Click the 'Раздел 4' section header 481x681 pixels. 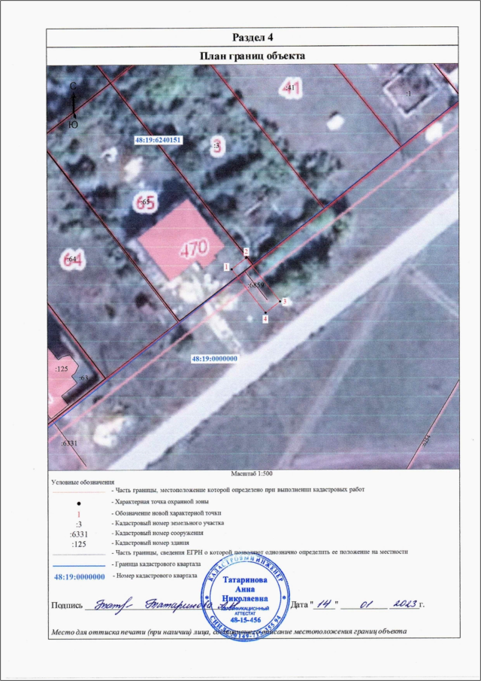point(252,38)
